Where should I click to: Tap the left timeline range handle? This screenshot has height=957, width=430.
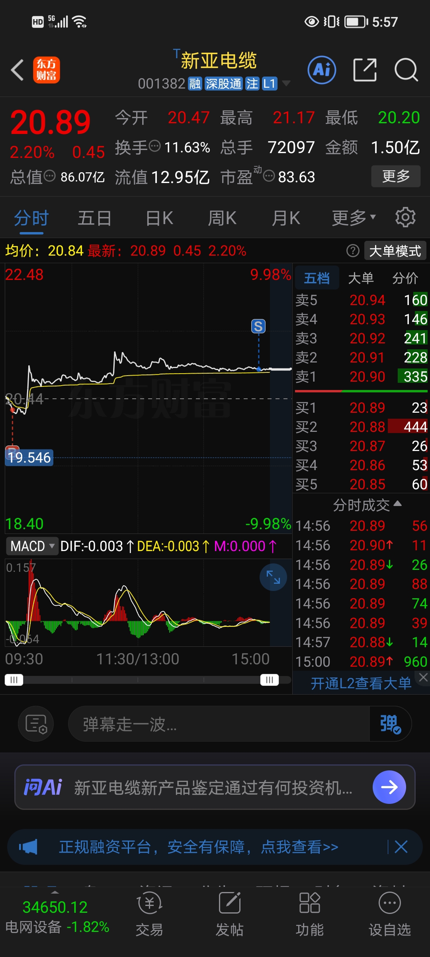pyautogui.click(x=14, y=680)
